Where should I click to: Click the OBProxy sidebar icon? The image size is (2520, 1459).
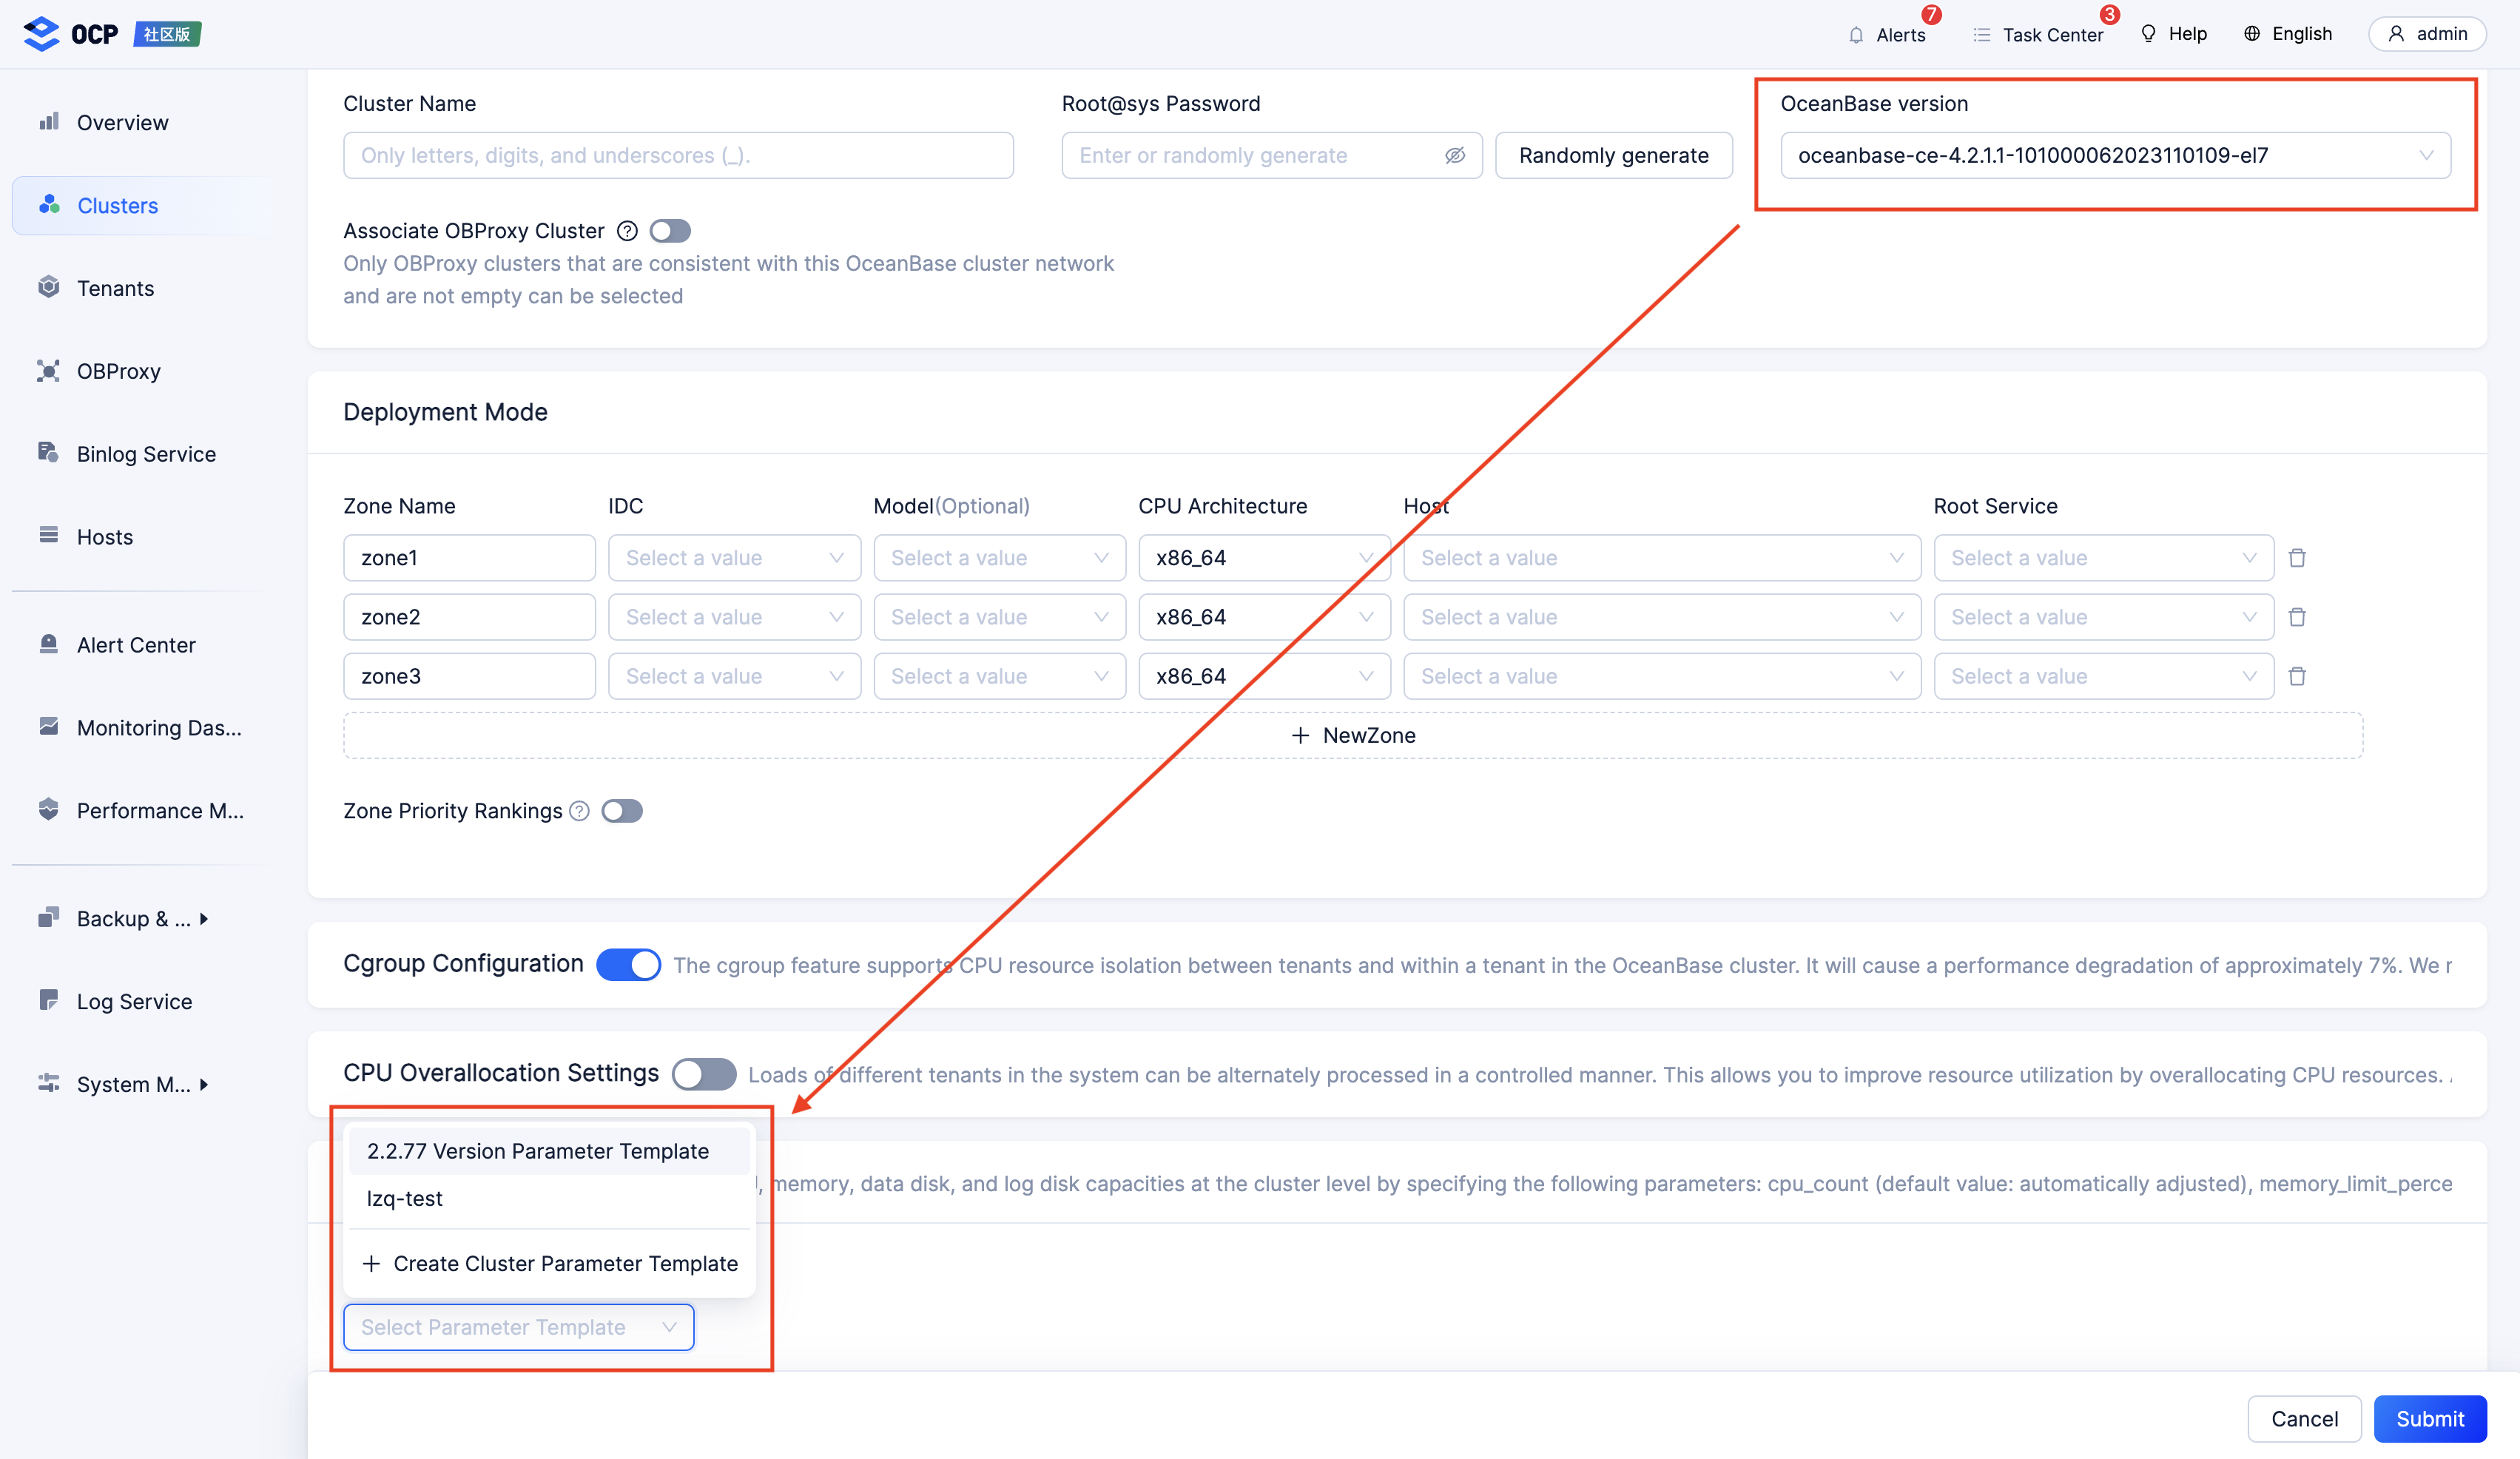48,371
